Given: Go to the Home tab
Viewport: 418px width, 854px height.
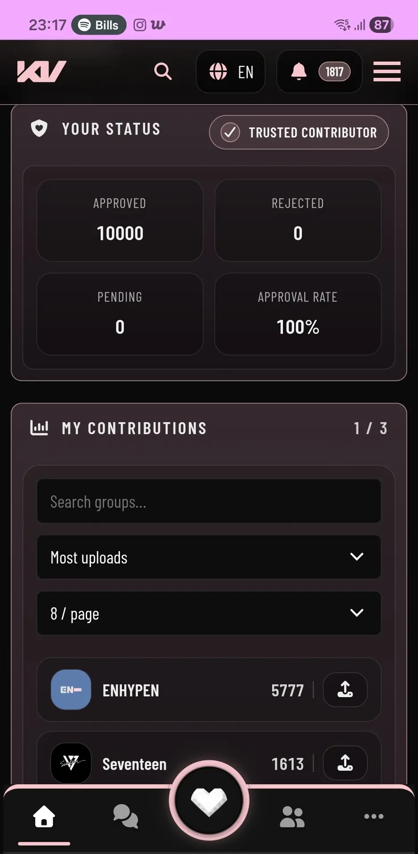Looking at the screenshot, I should pyautogui.click(x=44, y=818).
